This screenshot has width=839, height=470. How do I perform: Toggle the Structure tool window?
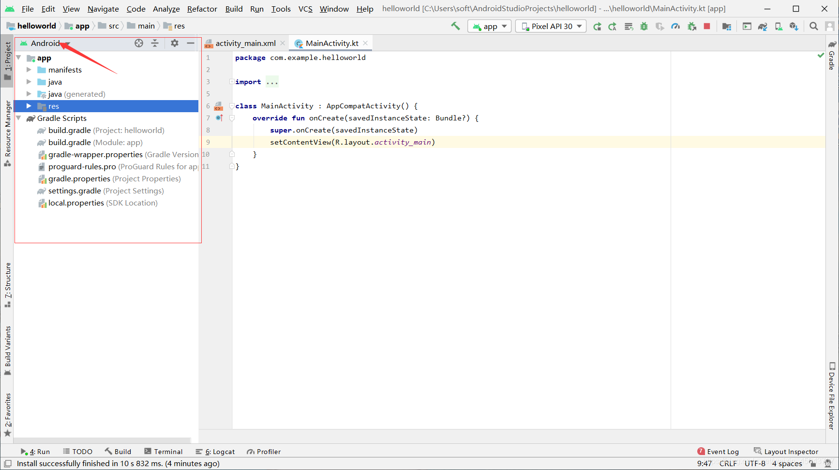coord(7,285)
